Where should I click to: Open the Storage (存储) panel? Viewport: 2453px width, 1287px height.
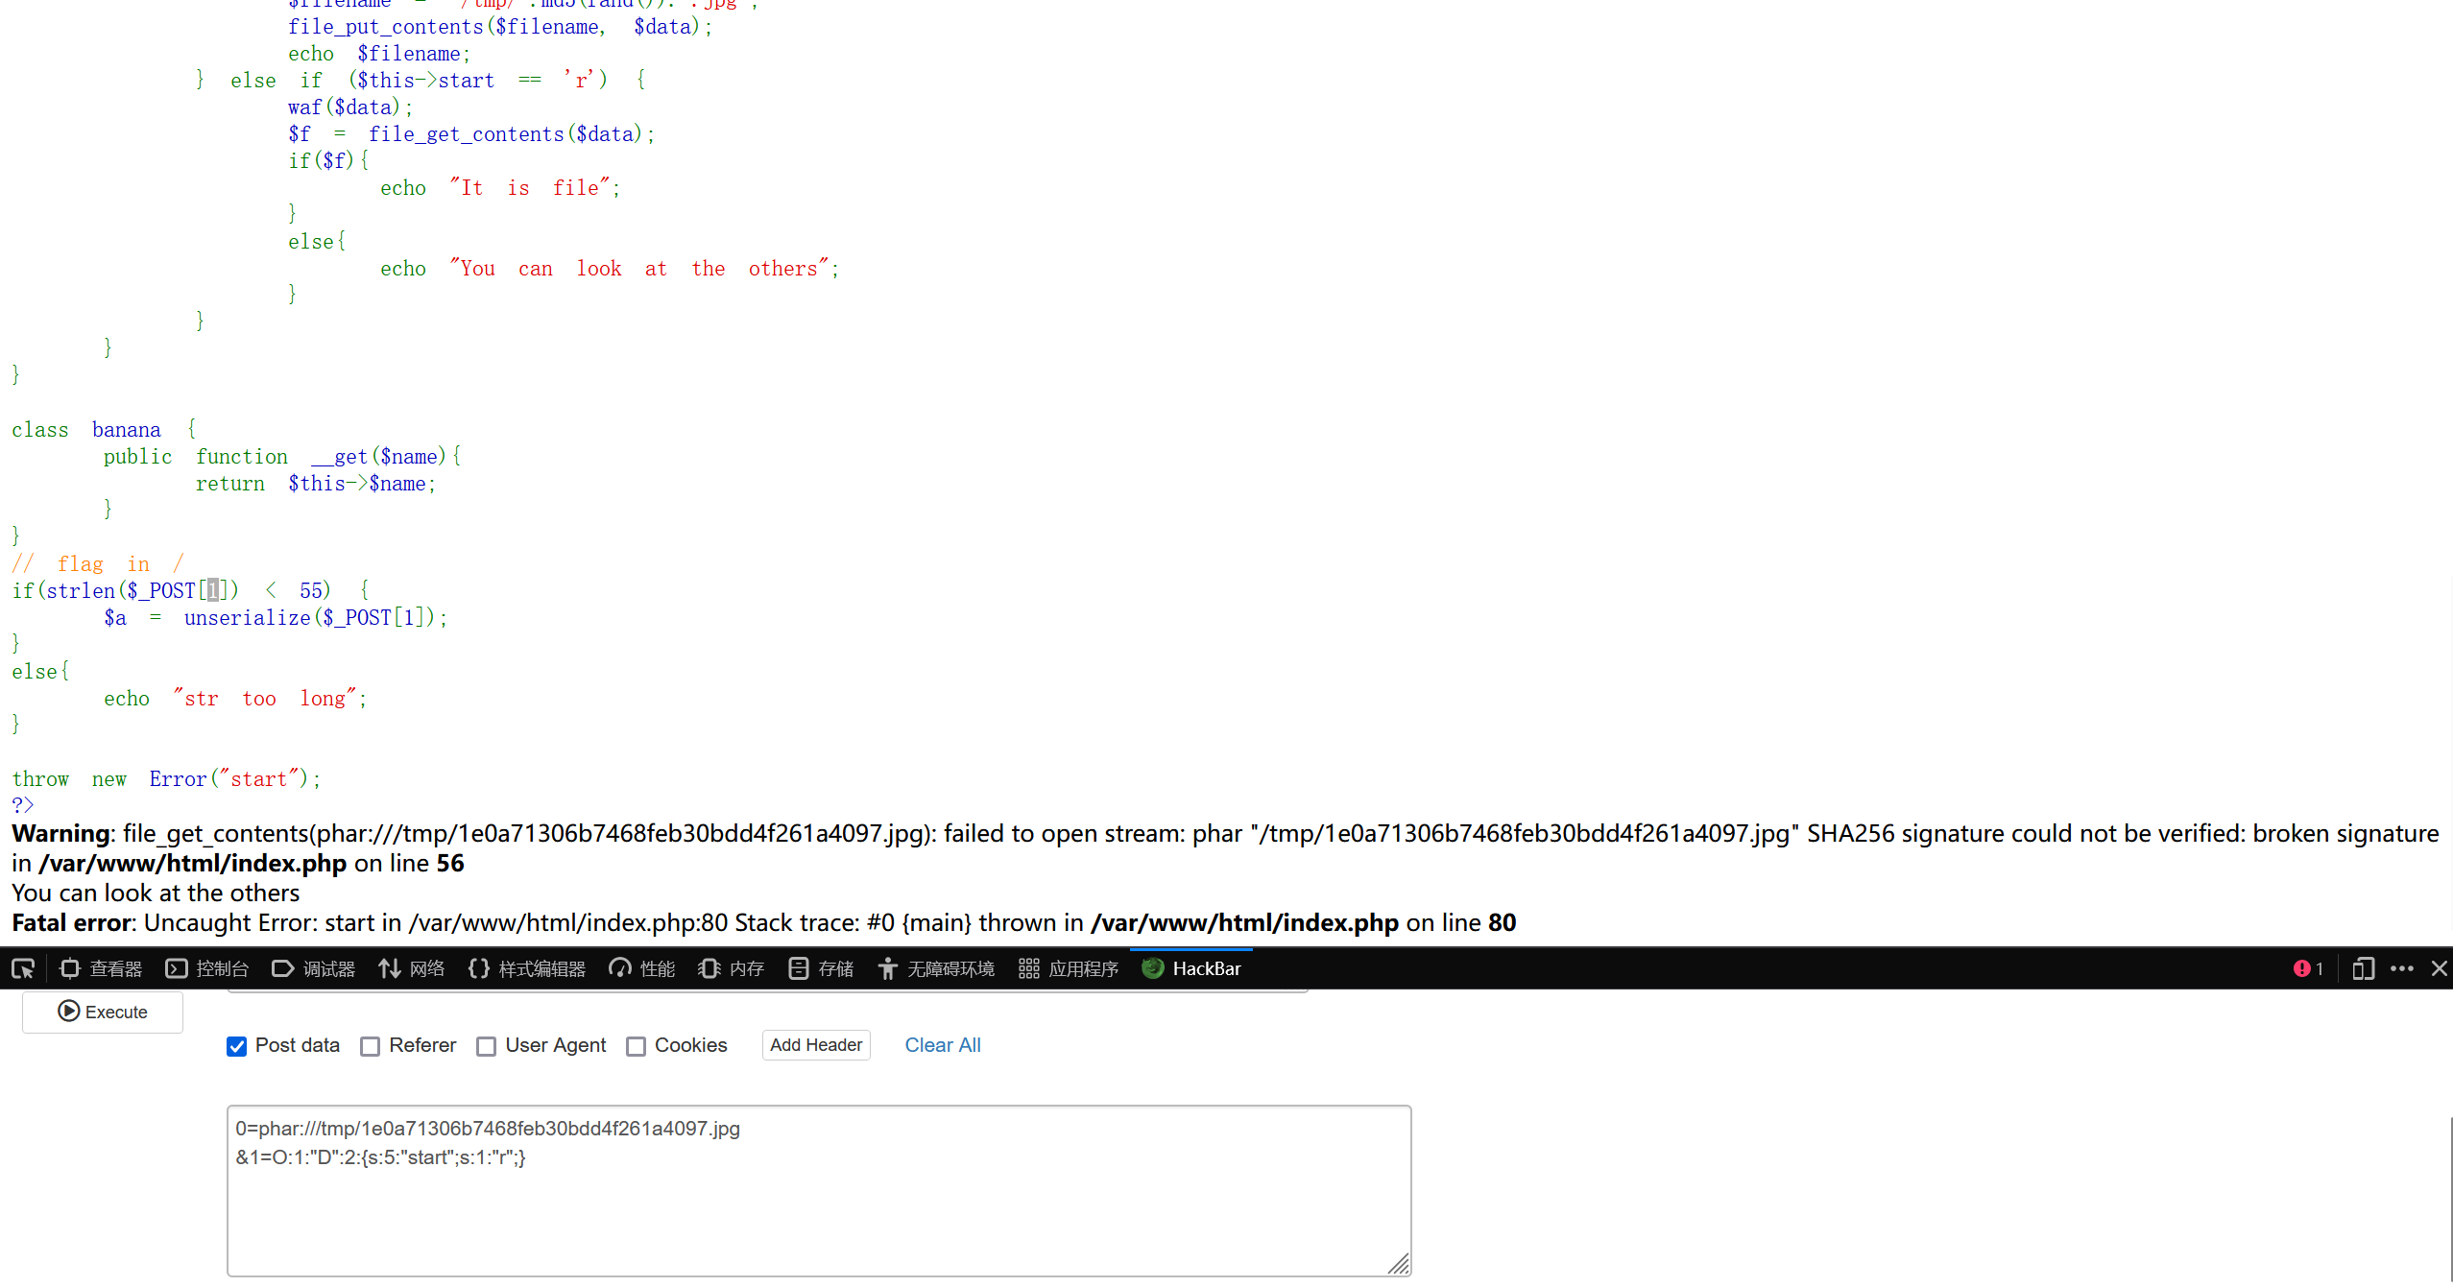click(821, 969)
